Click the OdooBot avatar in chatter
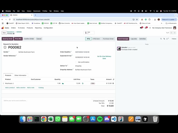This screenshot has height=133, width=178. coord(119,48)
